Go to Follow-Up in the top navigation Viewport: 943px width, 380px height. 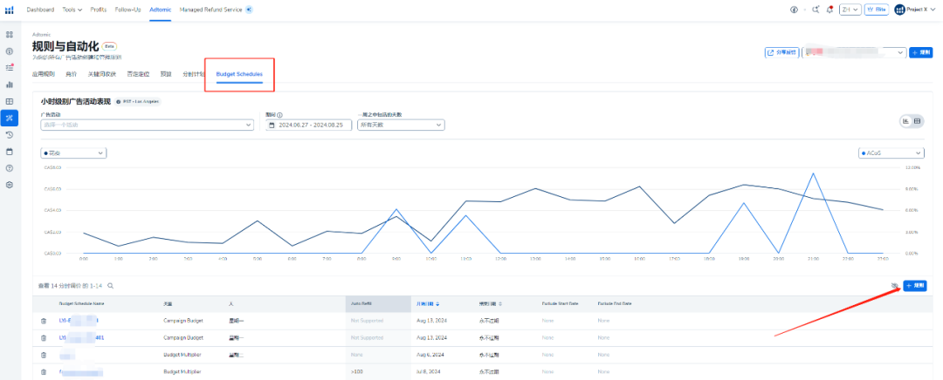point(128,10)
